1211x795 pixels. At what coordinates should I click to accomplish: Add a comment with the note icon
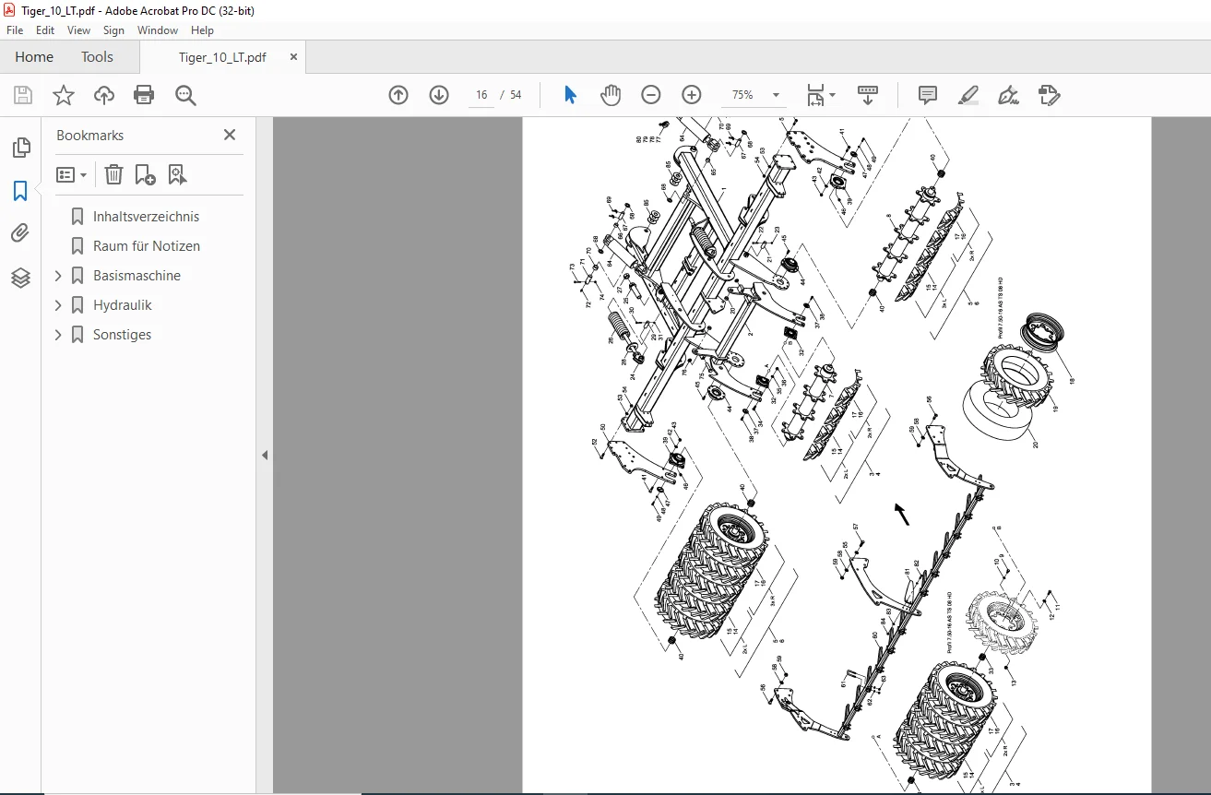tap(928, 95)
